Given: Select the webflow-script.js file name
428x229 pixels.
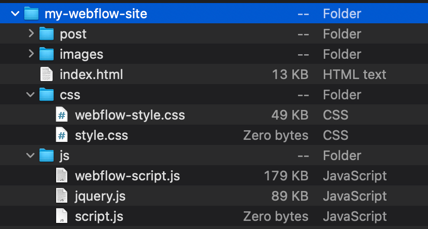Looking at the screenshot, I should point(127,176).
